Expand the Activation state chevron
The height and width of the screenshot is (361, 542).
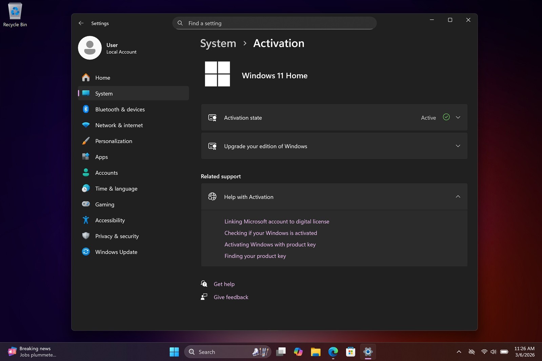point(458,118)
